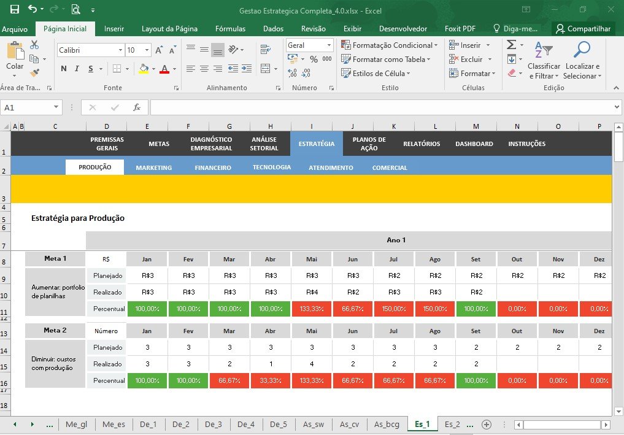The width and height of the screenshot is (624, 435).
Task: Toggle italic formatting
Action: [x=77, y=69]
